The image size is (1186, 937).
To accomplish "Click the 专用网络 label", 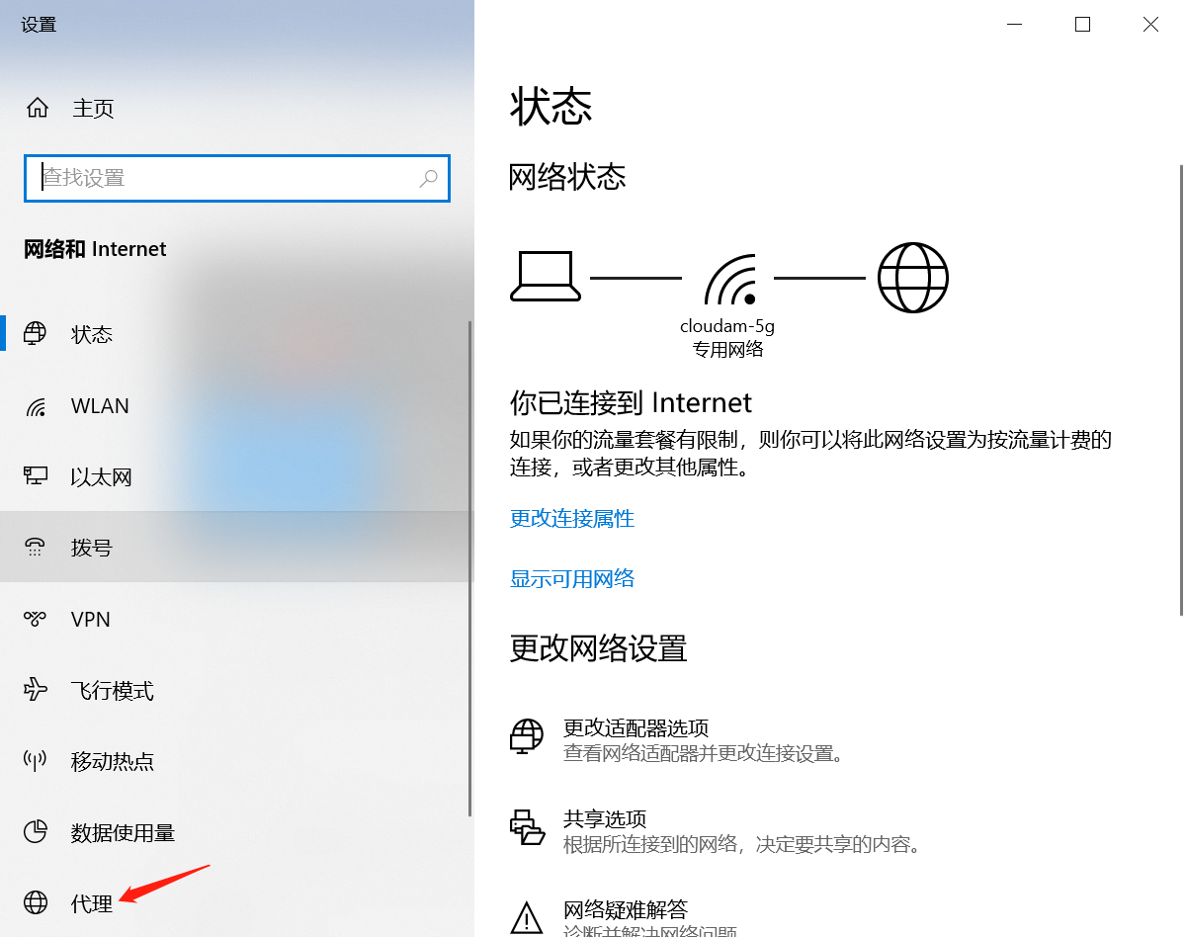I will (x=727, y=349).
